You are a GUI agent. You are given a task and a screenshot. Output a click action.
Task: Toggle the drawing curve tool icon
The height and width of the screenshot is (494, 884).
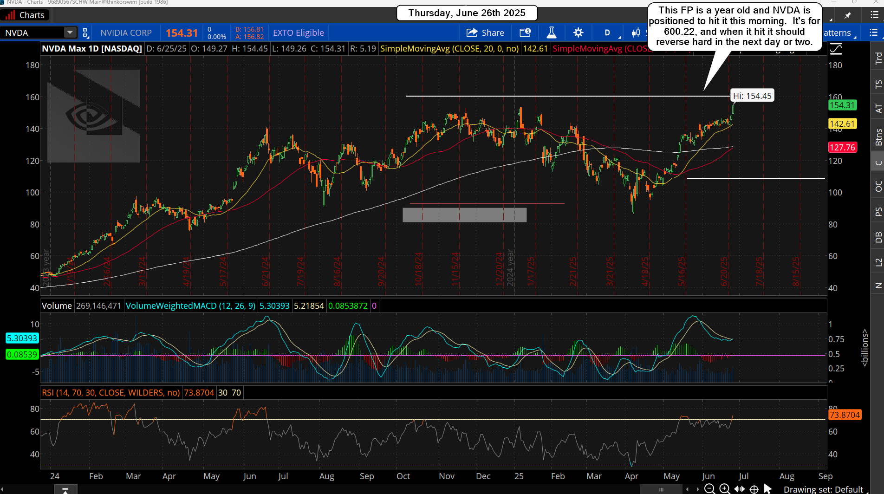click(x=836, y=49)
